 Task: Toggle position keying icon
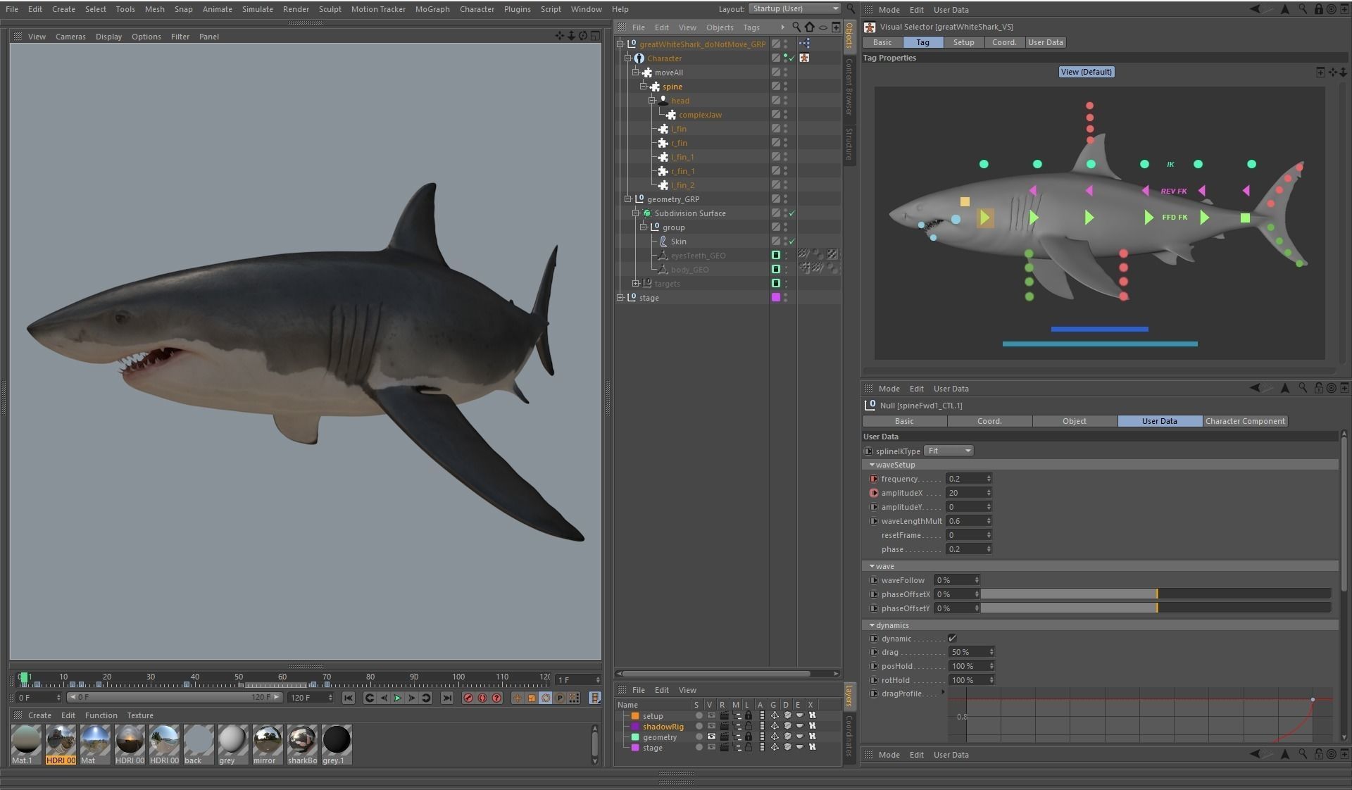click(518, 698)
